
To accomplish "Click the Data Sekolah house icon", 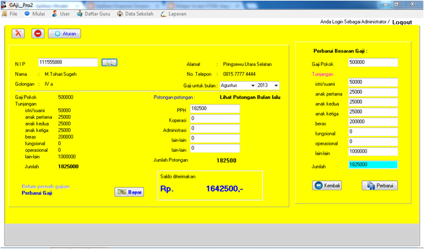I will pos(120,13).
